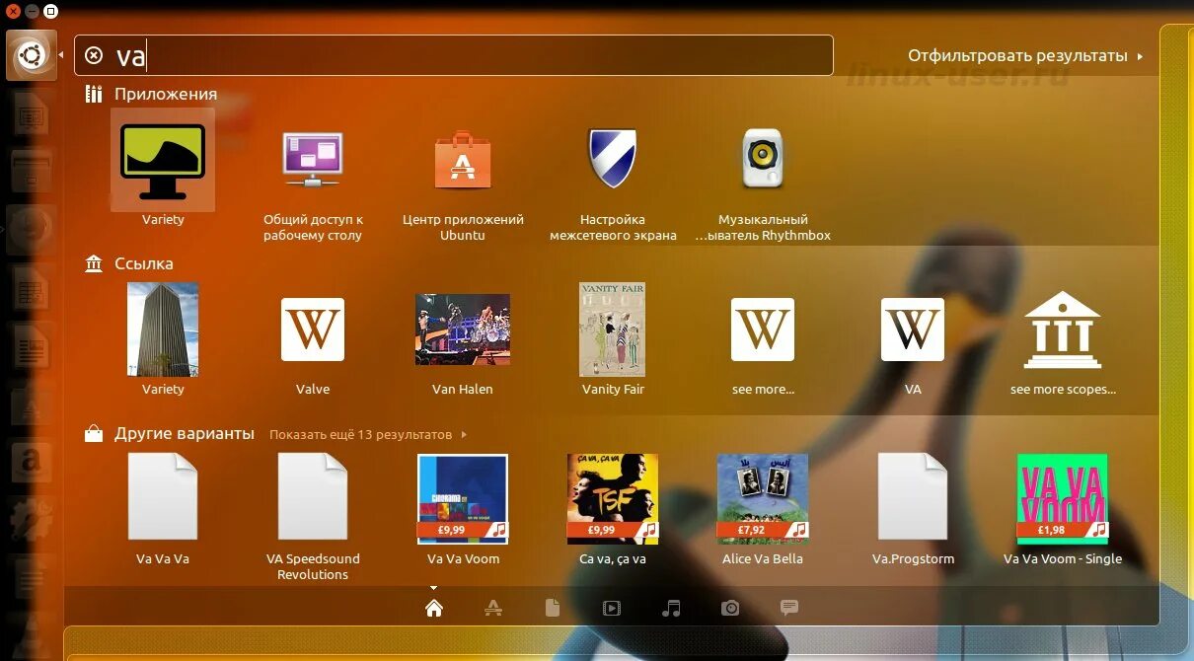Screen dimensions: 1194x661
Task: Switch to the Music lens
Action: click(x=671, y=608)
